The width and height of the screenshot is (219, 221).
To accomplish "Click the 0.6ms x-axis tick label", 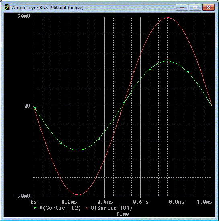I will [x=141, y=202].
